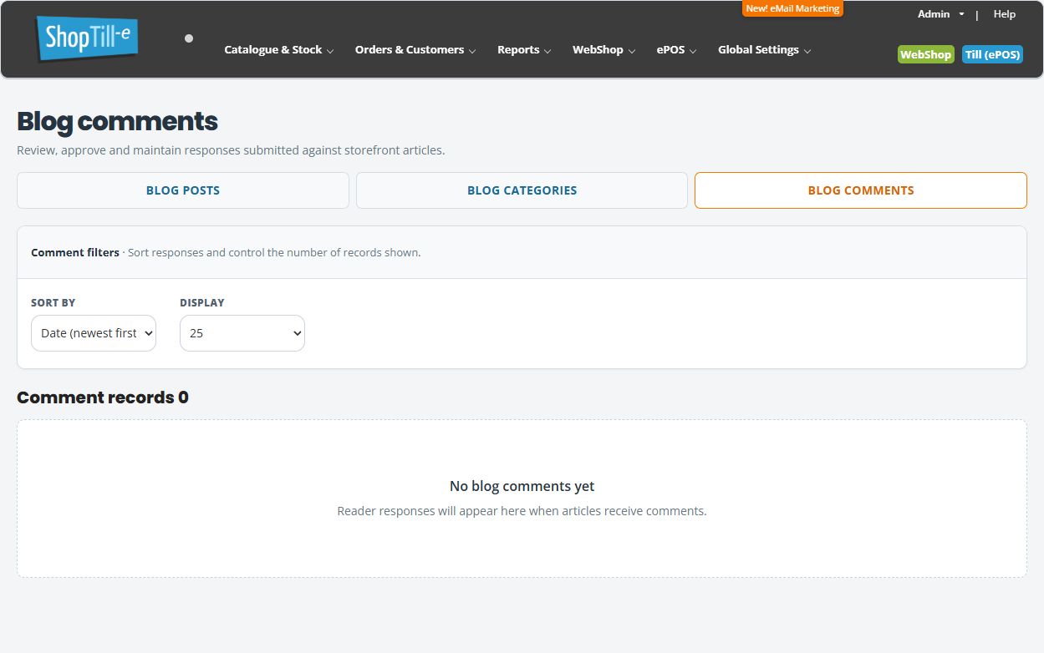Screen dimensions: 1044x653
Task: Launch the green WebShop button
Action: point(925,54)
